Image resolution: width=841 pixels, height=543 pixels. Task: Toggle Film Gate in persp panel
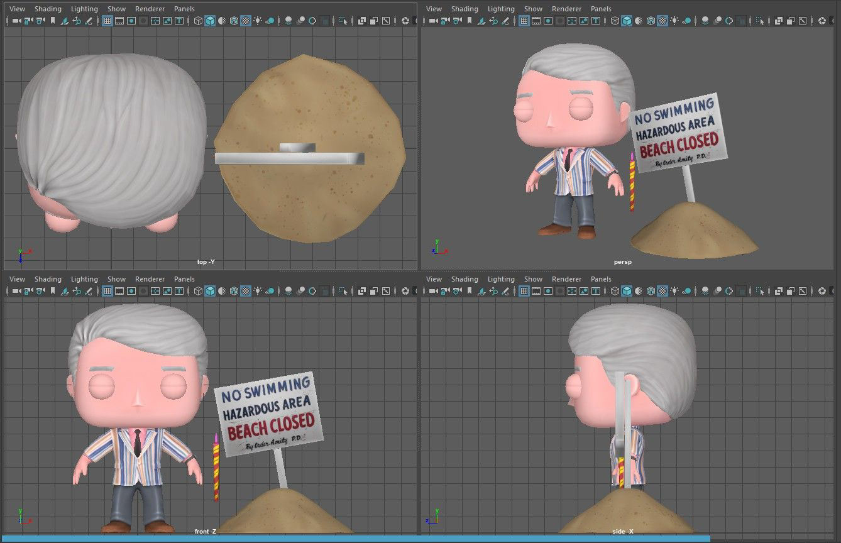click(536, 21)
